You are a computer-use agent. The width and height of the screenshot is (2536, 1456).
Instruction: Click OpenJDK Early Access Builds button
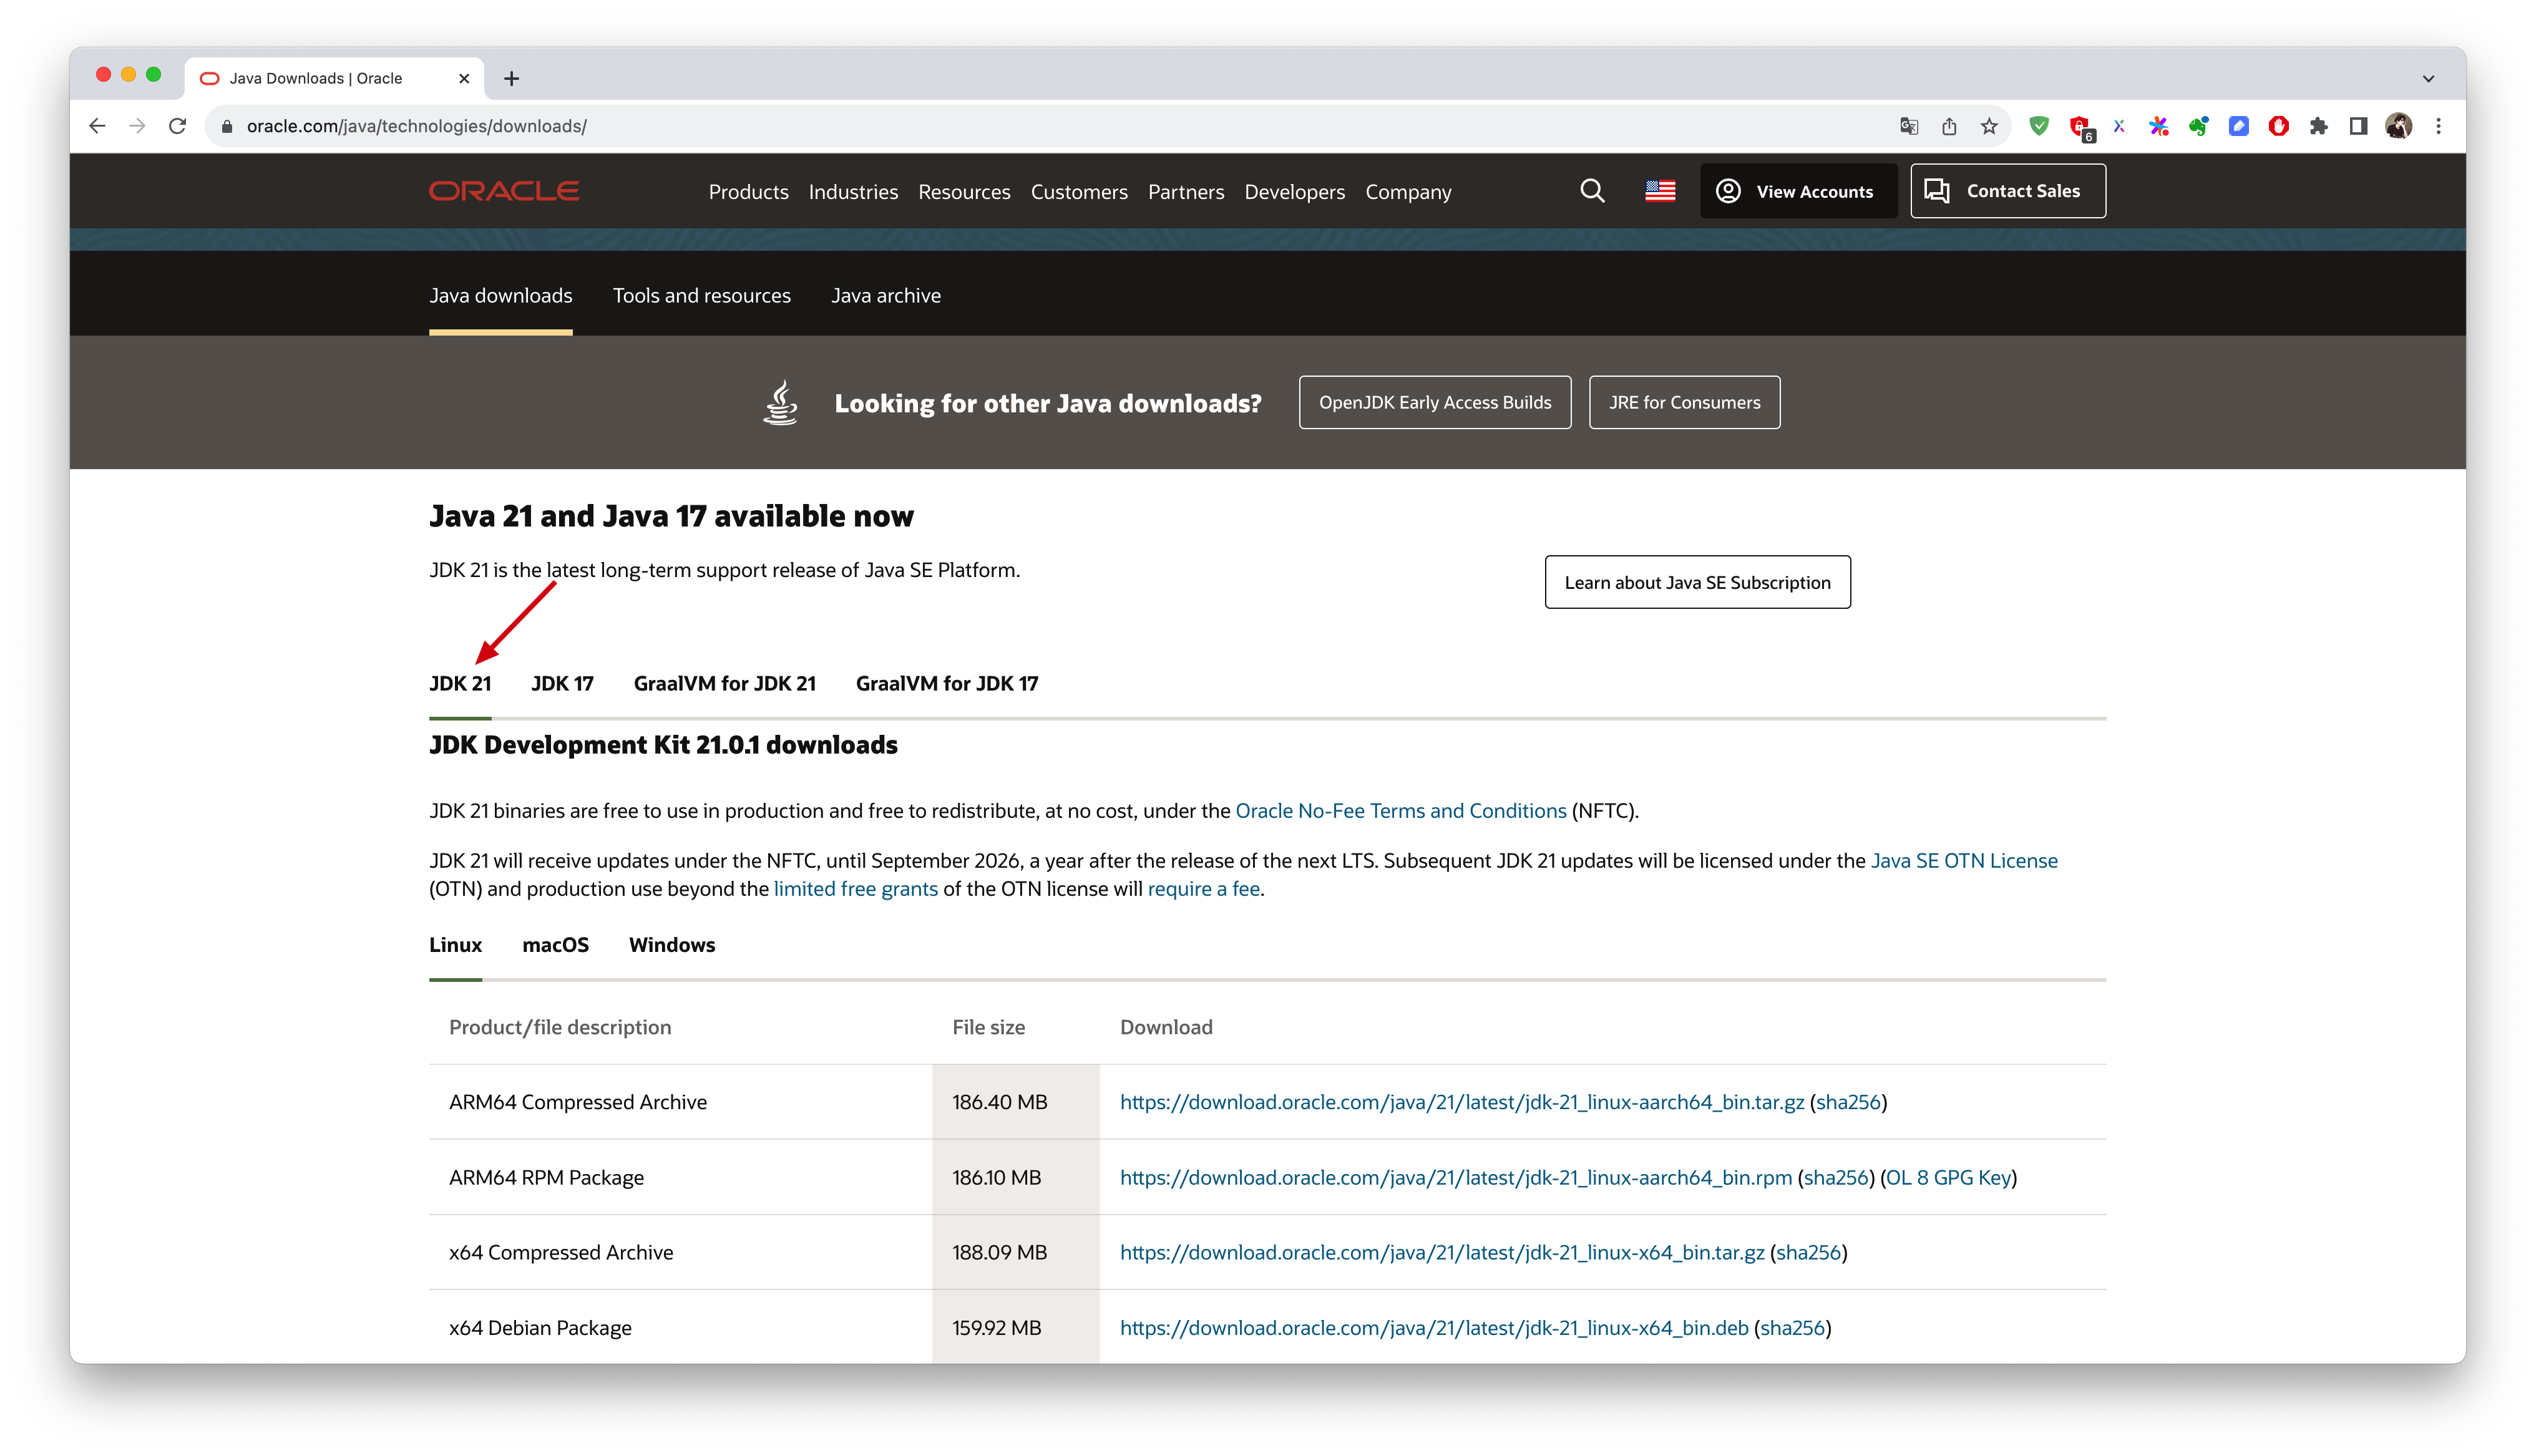pyautogui.click(x=1435, y=402)
